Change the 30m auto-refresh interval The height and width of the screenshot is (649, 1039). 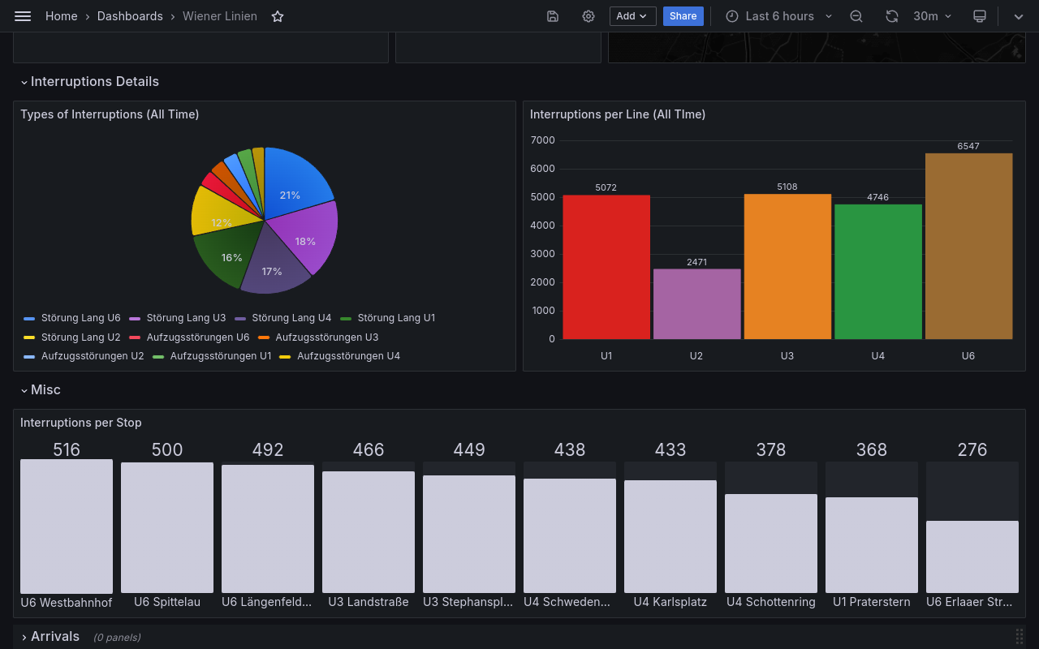(x=932, y=15)
